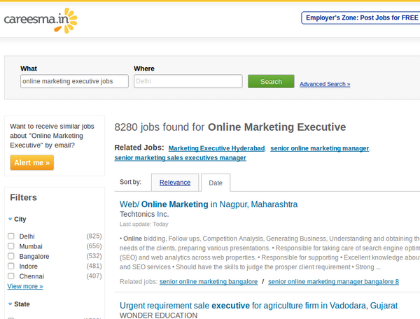Screen dimensions: 420x319
Task: Open senior marketing sales executives manager link
Action: click(180, 158)
